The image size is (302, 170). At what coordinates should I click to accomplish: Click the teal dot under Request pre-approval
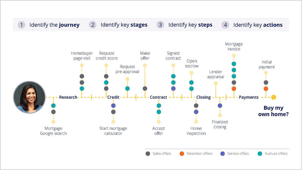point(127,89)
